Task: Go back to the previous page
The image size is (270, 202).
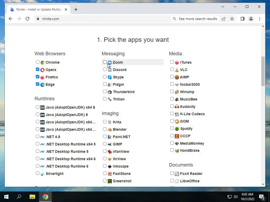Action: (x=11, y=19)
